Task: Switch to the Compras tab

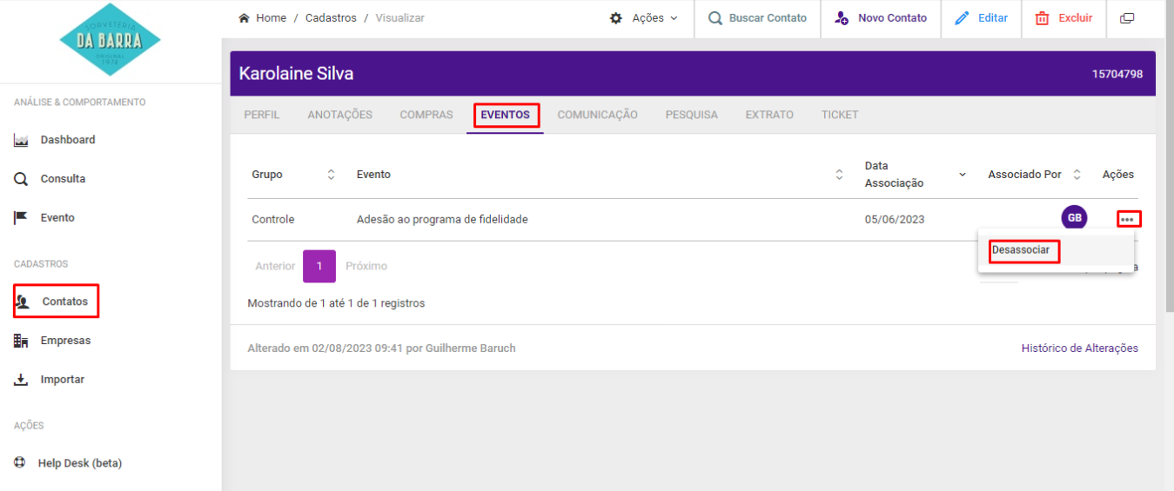Action: pyautogui.click(x=426, y=115)
